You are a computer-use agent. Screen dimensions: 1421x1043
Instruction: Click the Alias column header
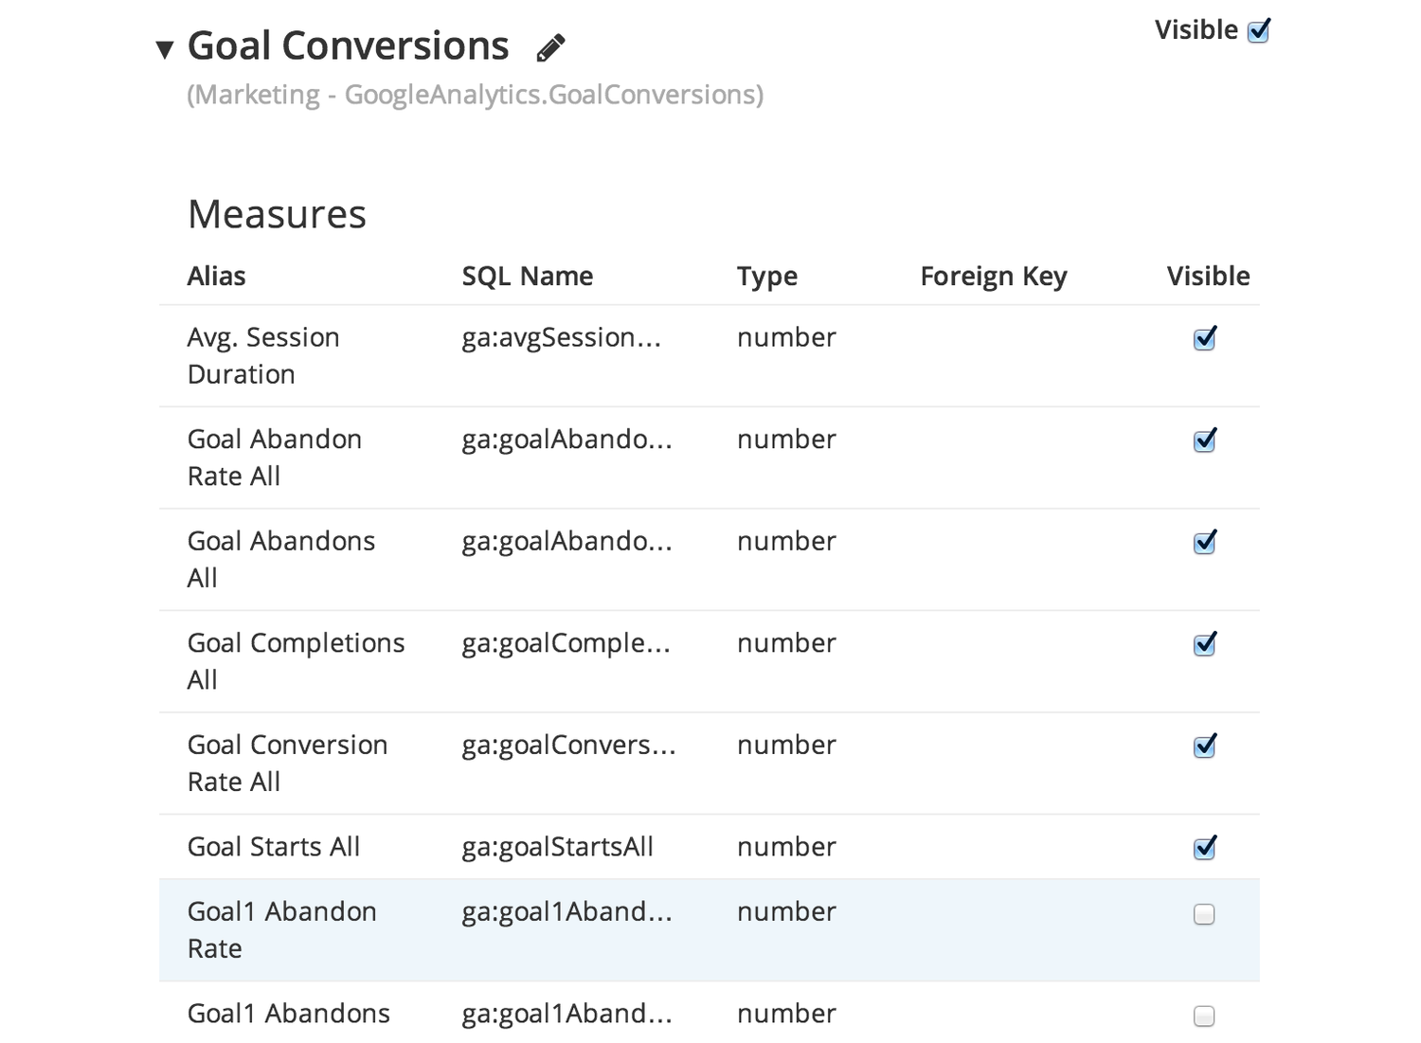(216, 276)
